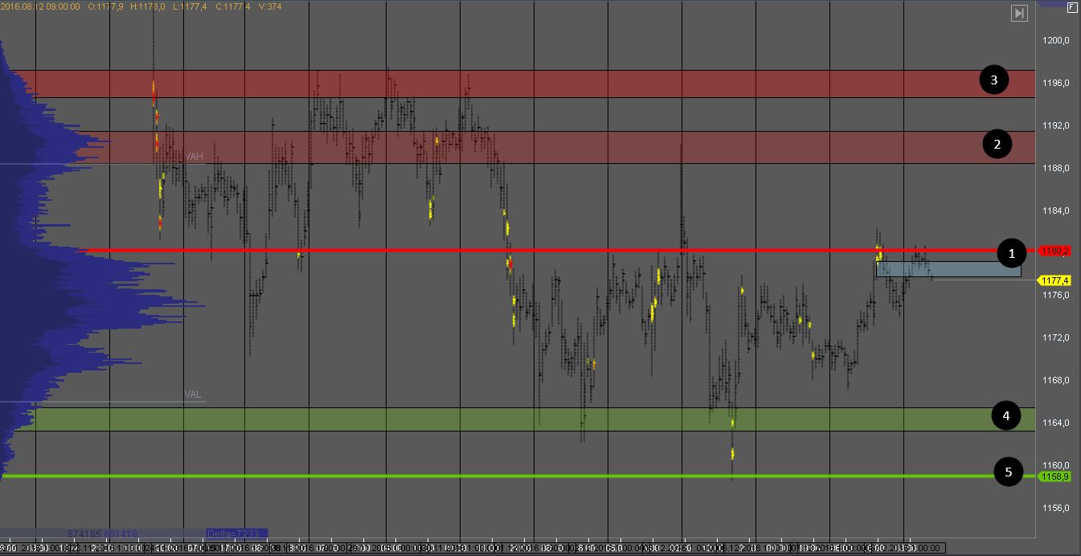Screen dimensions: 1081x556
Task: Click the Delta readout at chart bottom
Action: point(236,534)
